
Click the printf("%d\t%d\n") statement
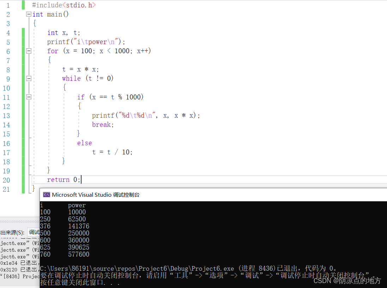pos(146,116)
